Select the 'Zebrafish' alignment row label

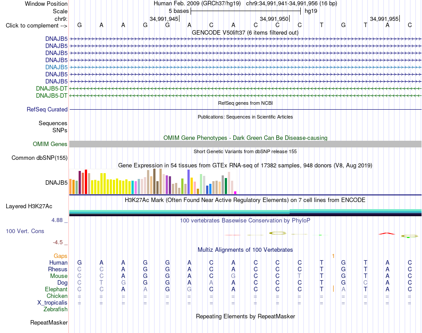(56, 309)
